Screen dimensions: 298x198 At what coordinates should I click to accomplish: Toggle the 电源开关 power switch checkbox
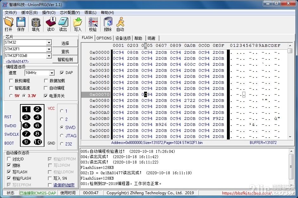pyautogui.click(x=46, y=96)
